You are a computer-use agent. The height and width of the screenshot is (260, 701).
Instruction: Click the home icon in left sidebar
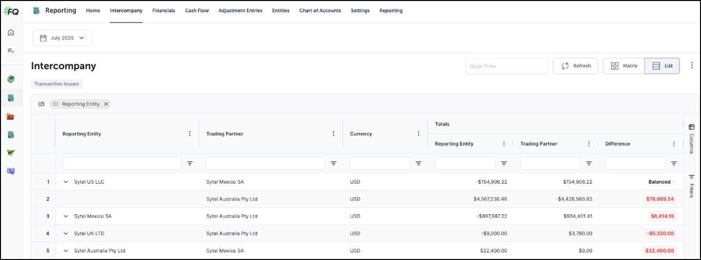(11, 33)
